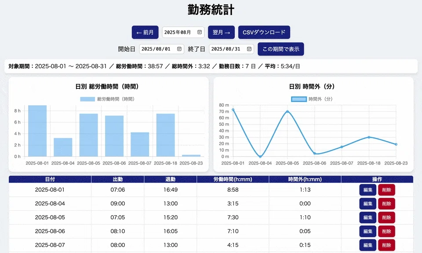
Task: Click the 日別 総労働時間（時間）chart title
Action: tap(107, 87)
